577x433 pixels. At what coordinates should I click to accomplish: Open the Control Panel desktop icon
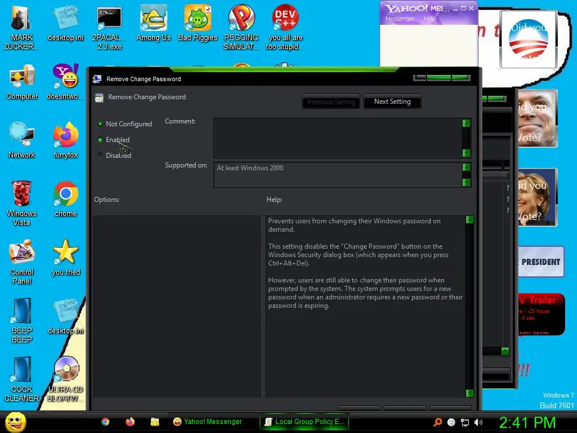(x=22, y=262)
